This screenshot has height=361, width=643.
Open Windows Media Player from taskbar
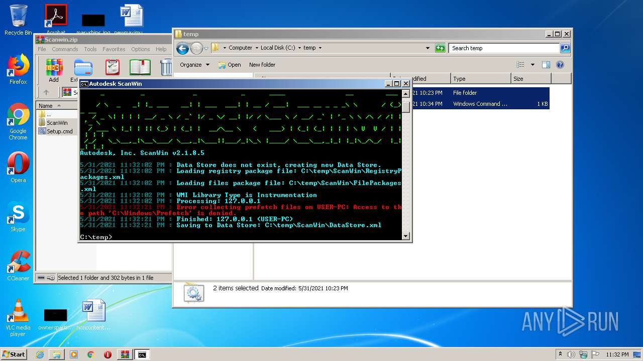pos(74,354)
